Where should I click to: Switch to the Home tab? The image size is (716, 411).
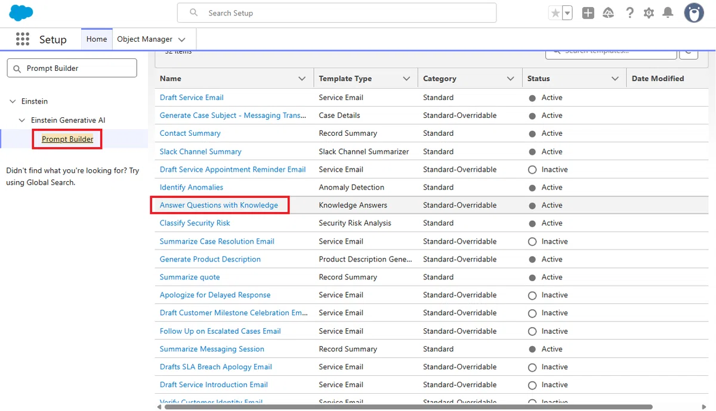coord(97,39)
